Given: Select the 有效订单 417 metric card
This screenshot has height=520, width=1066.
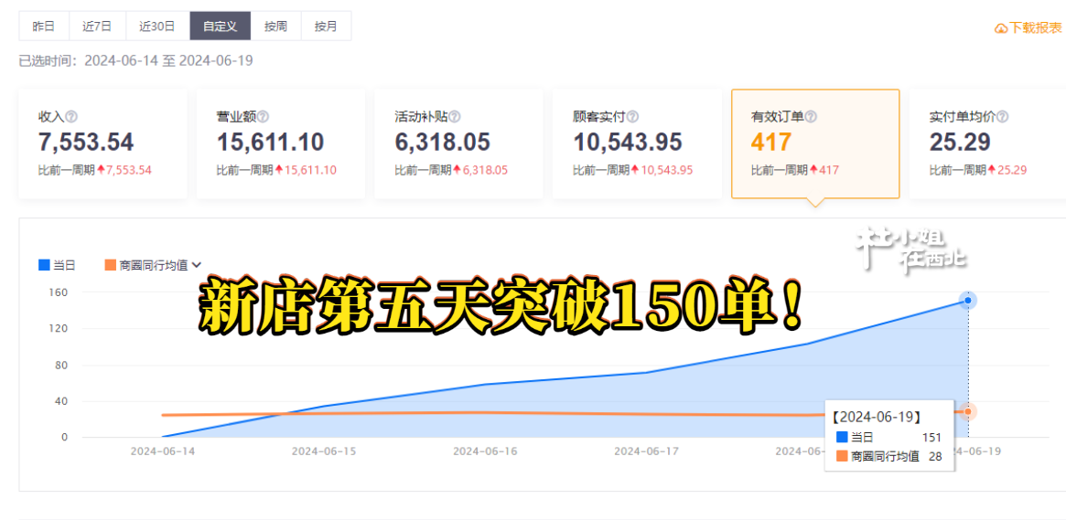Looking at the screenshot, I should 815,143.
